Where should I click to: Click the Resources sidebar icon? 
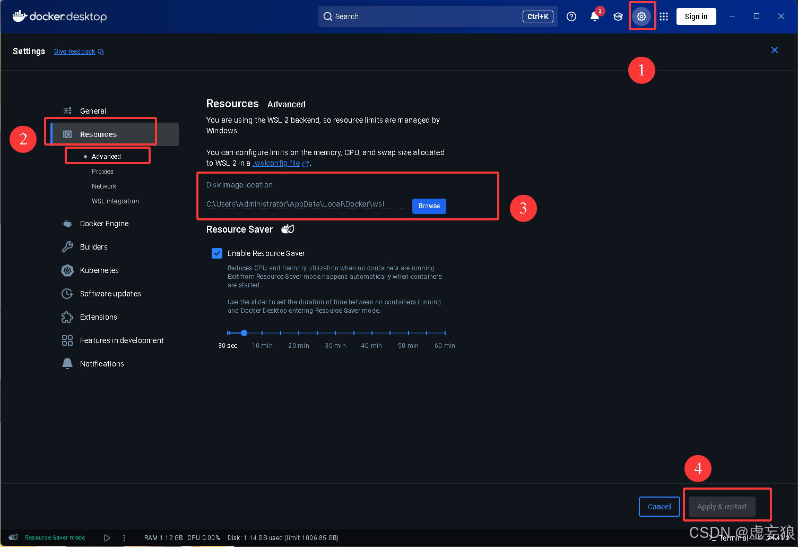[x=67, y=134]
